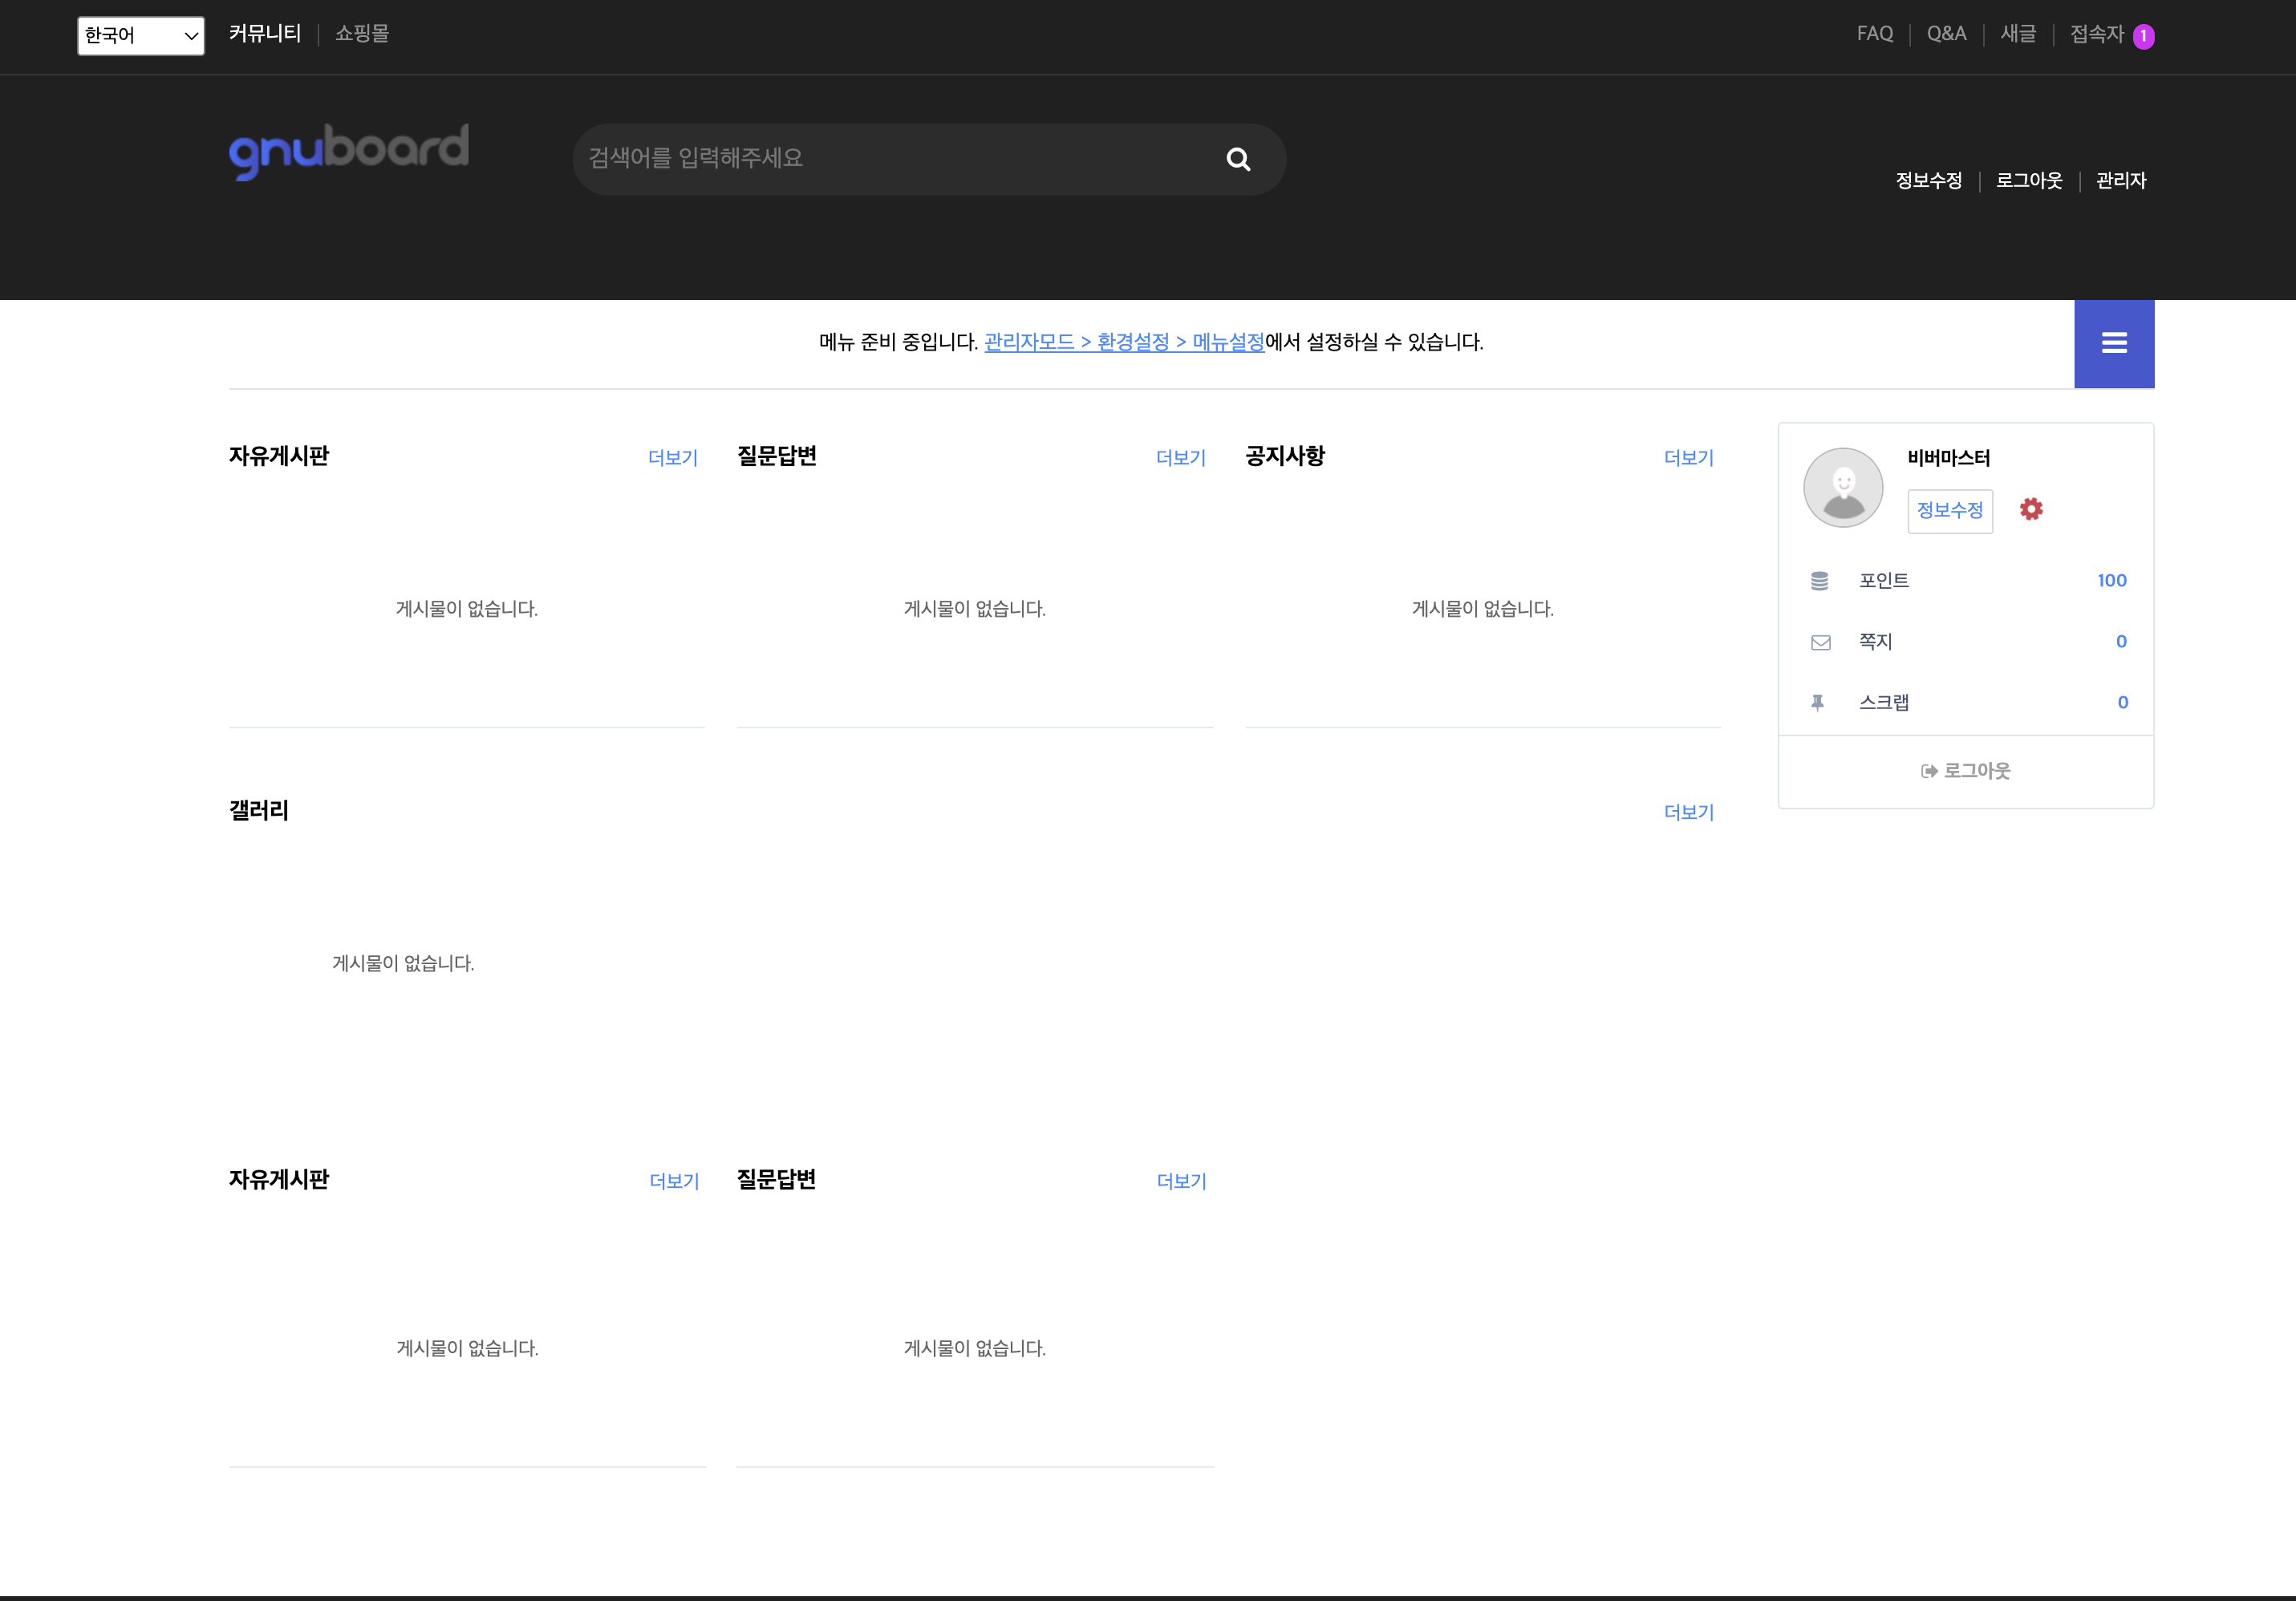The height and width of the screenshot is (1601, 2296).
Task: Open 관리자 link in header
Action: pyautogui.click(x=2120, y=181)
